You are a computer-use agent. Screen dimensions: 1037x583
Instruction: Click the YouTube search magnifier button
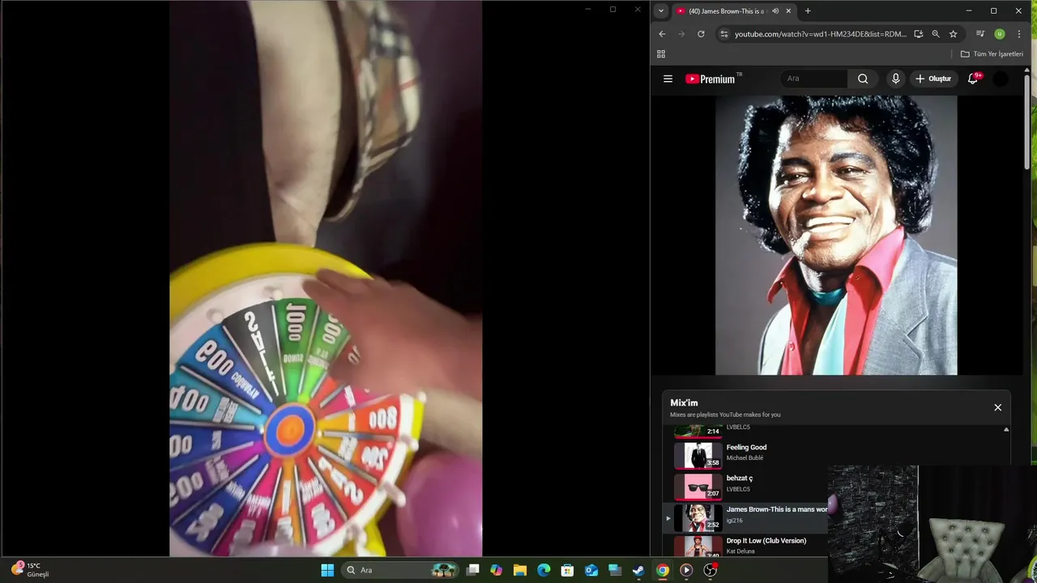click(863, 79)
